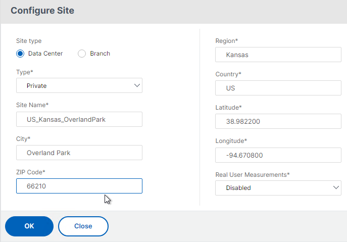Screen dimensions: 347x242
Task: Open the Real User Measurements dropdown
Action: pyautogui.click(x=278, y=188)
